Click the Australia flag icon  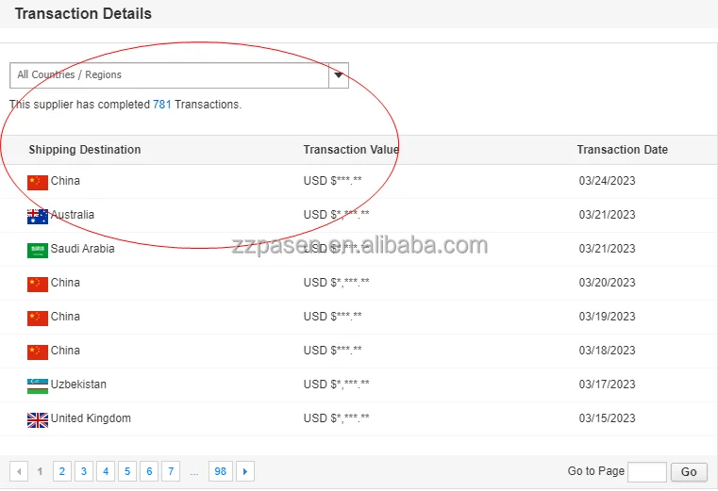point(38,216)
